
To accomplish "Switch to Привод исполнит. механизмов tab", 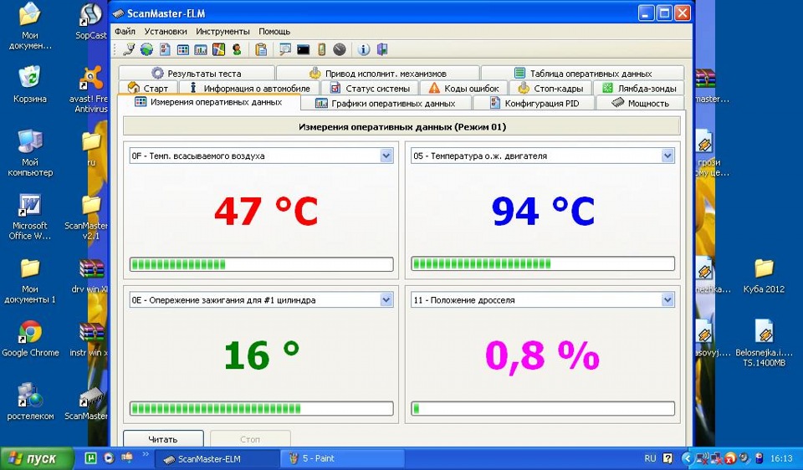I will click(378, 74).
